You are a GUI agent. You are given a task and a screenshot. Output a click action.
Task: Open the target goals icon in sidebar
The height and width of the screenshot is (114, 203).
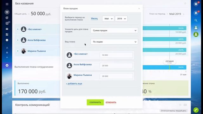pyautogui.click(x=7, y=18)
